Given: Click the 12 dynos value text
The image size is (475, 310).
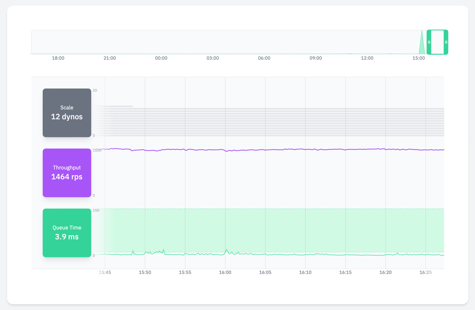Looking at the screenshot, I should [x=67, y=116].
